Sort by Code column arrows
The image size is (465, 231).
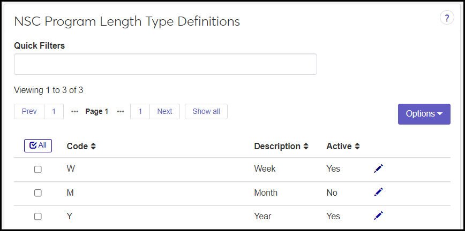[x=93, y=146]
